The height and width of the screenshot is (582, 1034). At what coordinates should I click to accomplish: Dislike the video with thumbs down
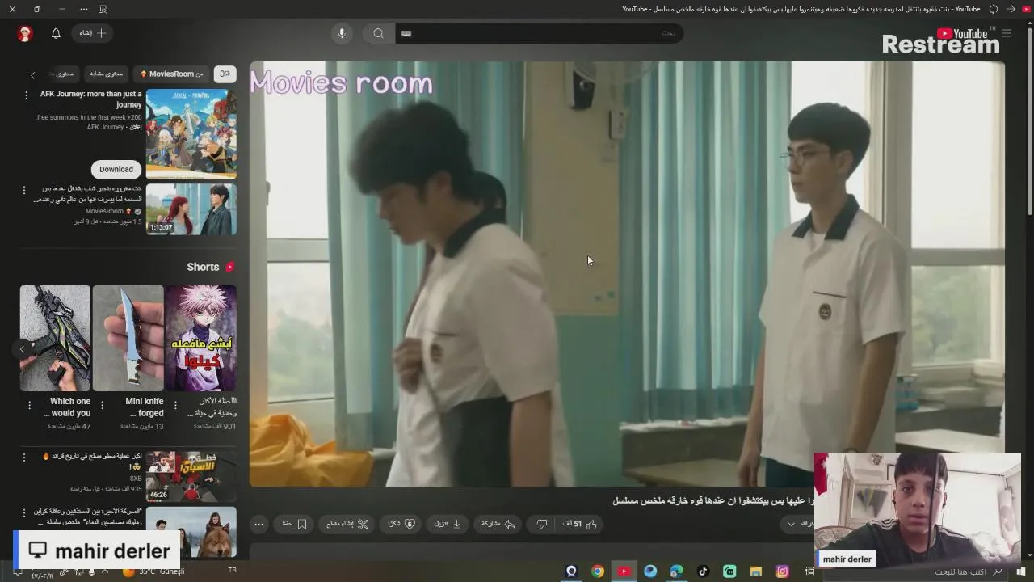pyautogui.click(x=542, y=524)
